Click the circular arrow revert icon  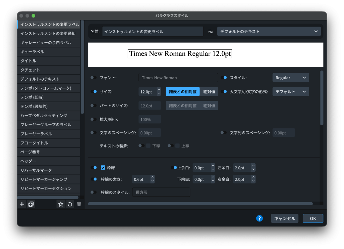click(x=70, y=204)
